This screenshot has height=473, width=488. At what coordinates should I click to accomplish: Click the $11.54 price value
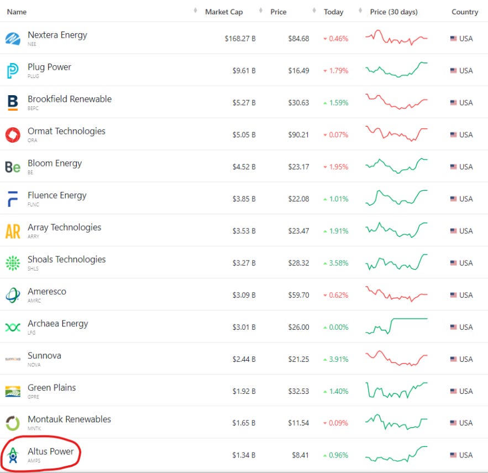298,423
